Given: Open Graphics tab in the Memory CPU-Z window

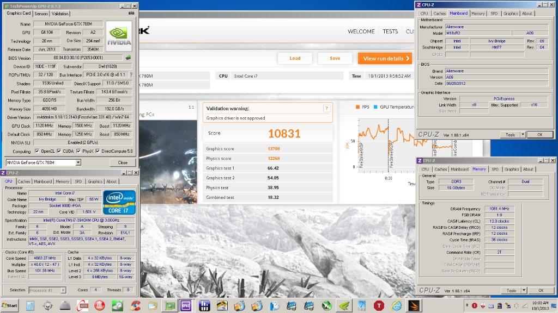Looking at the screenshot, I should pos(511,170).
